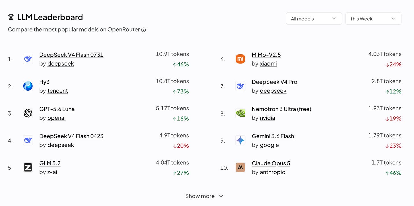
Task: Click the 10.9T tokens value
Action: pos(172,54)
